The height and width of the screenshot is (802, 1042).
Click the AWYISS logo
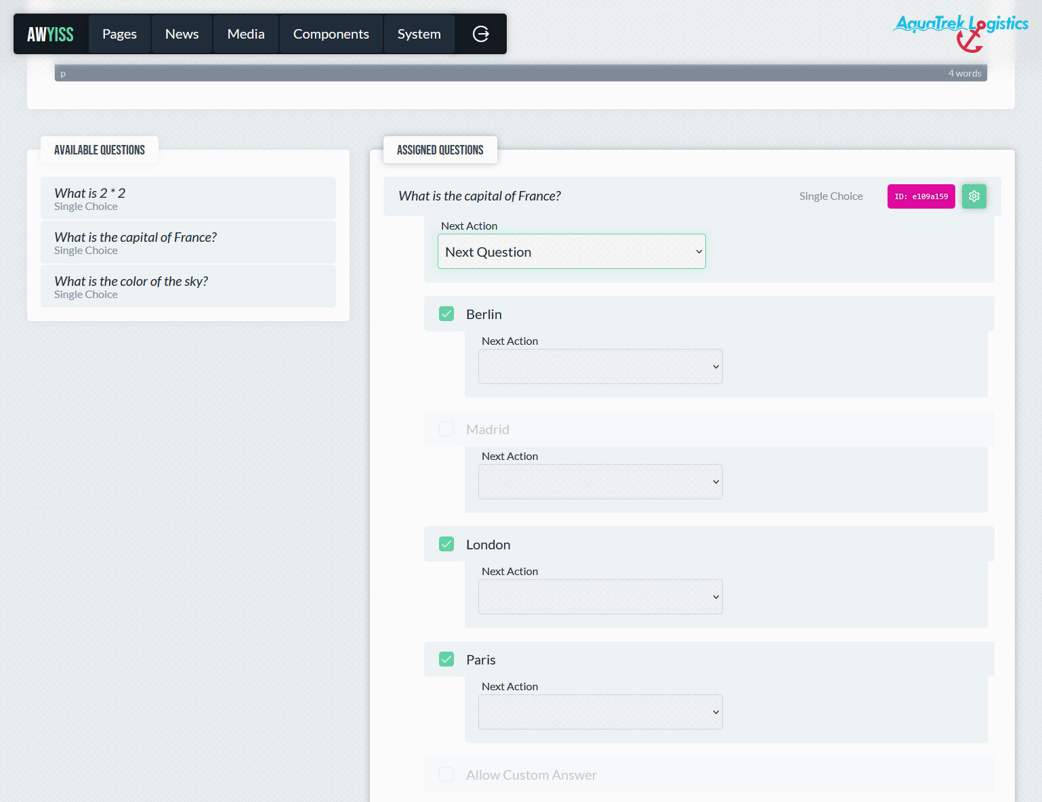tap(50, 34)
